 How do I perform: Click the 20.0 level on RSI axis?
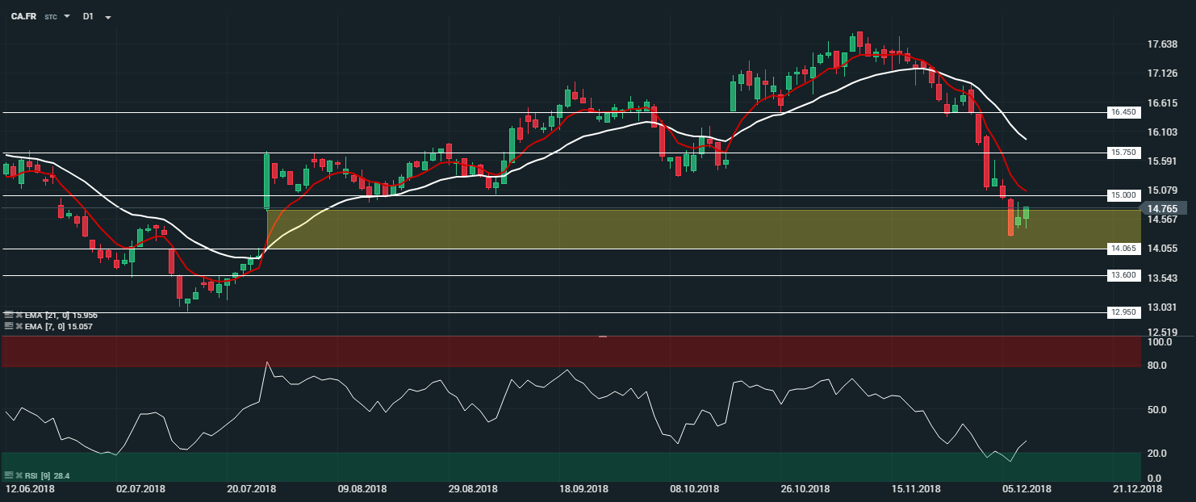1157,453
